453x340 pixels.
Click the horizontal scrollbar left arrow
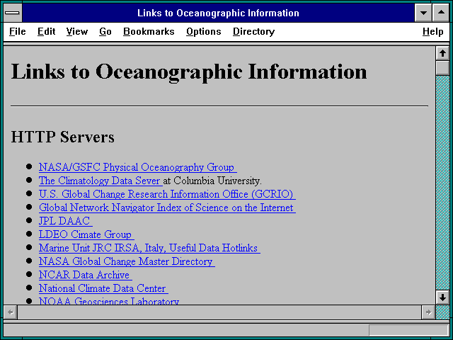(x=11, y=312)
